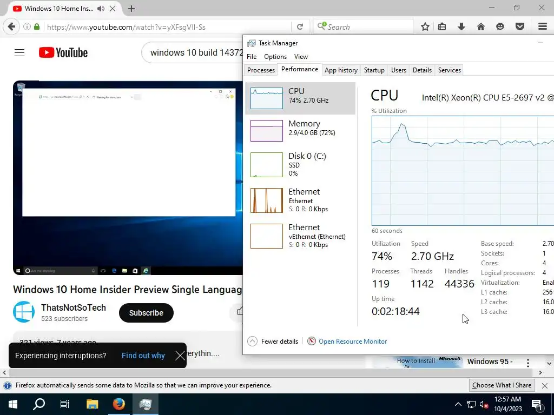Open ThatsNotSoTech channel avatar

[x=24, y=312]
